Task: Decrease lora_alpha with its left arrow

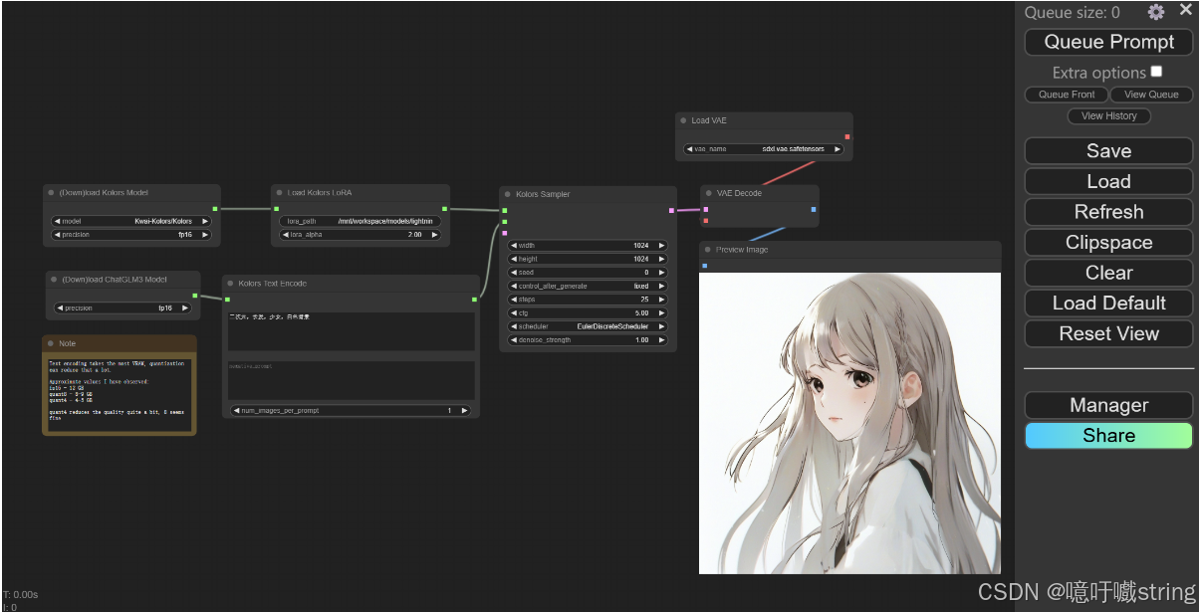Action: (285, 235)
